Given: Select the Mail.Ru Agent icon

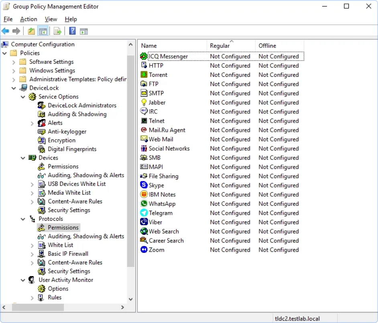Looking at the screenshot, I should pos(144,130).
